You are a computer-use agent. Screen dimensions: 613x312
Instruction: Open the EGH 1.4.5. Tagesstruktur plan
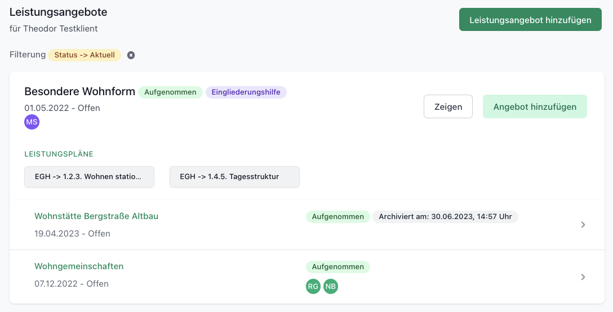point(234,177)
